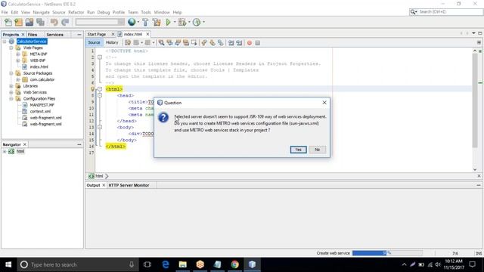Click the Last Edit icon in editor toolbar
This screenshot has width=484, height=272.
pyautogui.click(x=128, y=43)
